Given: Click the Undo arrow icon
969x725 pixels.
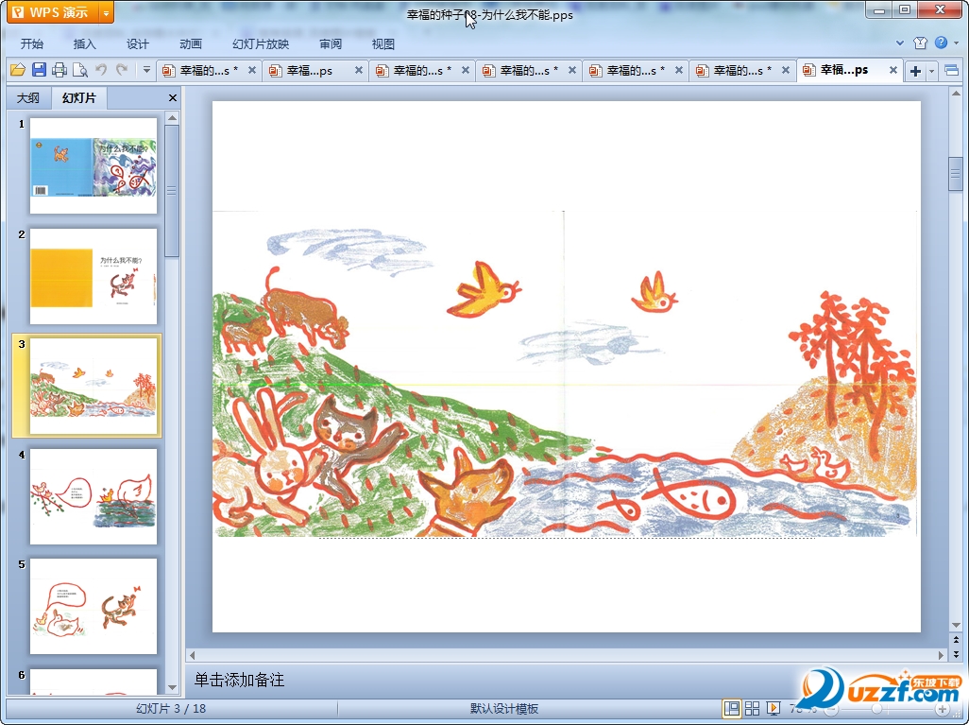Looking at the screenshot, I should (101, 70).
